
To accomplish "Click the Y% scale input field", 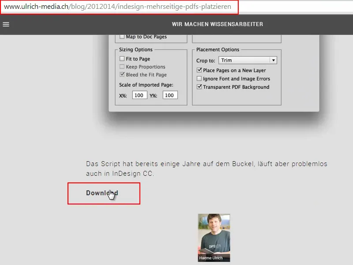I will point(170,95).
